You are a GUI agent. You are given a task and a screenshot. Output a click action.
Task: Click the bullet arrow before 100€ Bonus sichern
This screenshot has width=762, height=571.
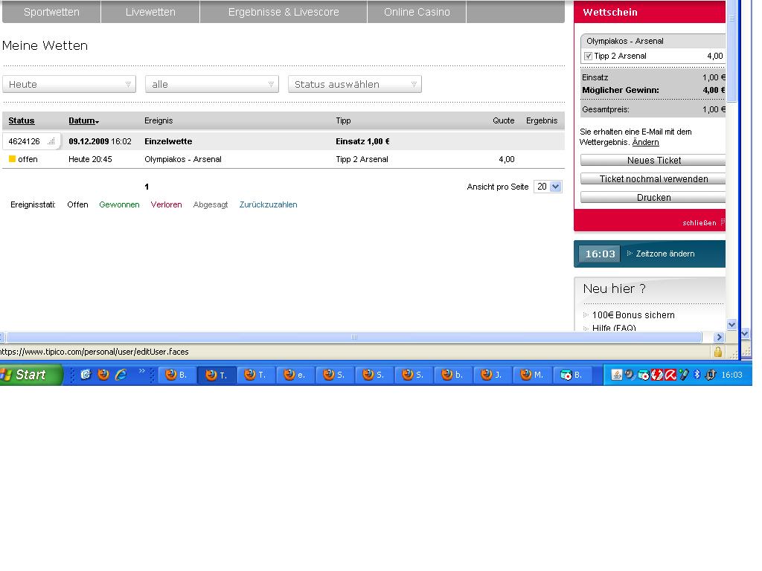coord(586,315)
